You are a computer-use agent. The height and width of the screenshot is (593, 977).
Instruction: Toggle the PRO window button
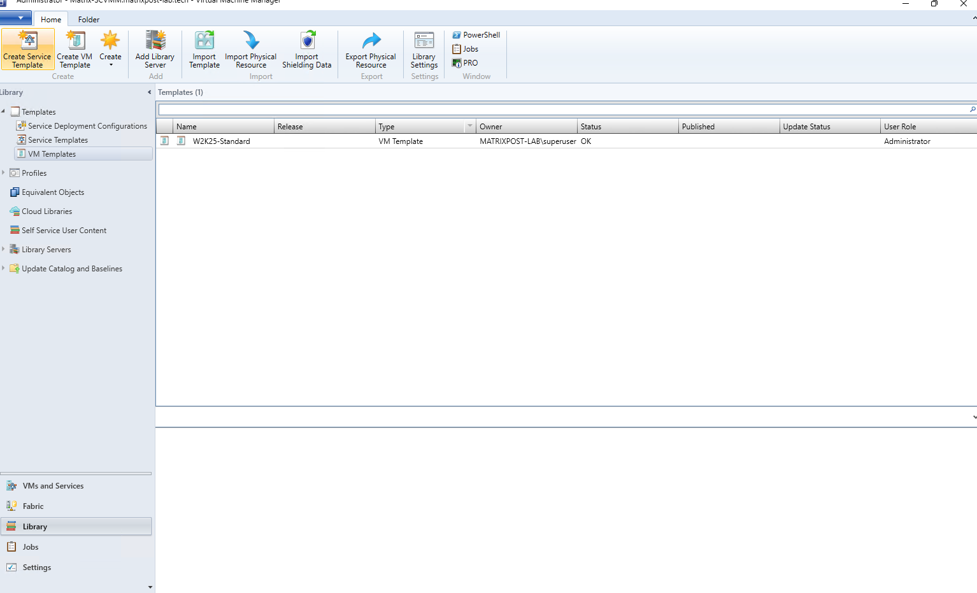tap(465, 63)
